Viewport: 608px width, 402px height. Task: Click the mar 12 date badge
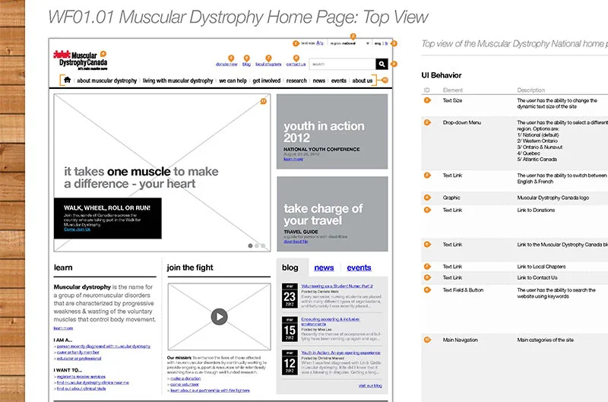(290, 362)
